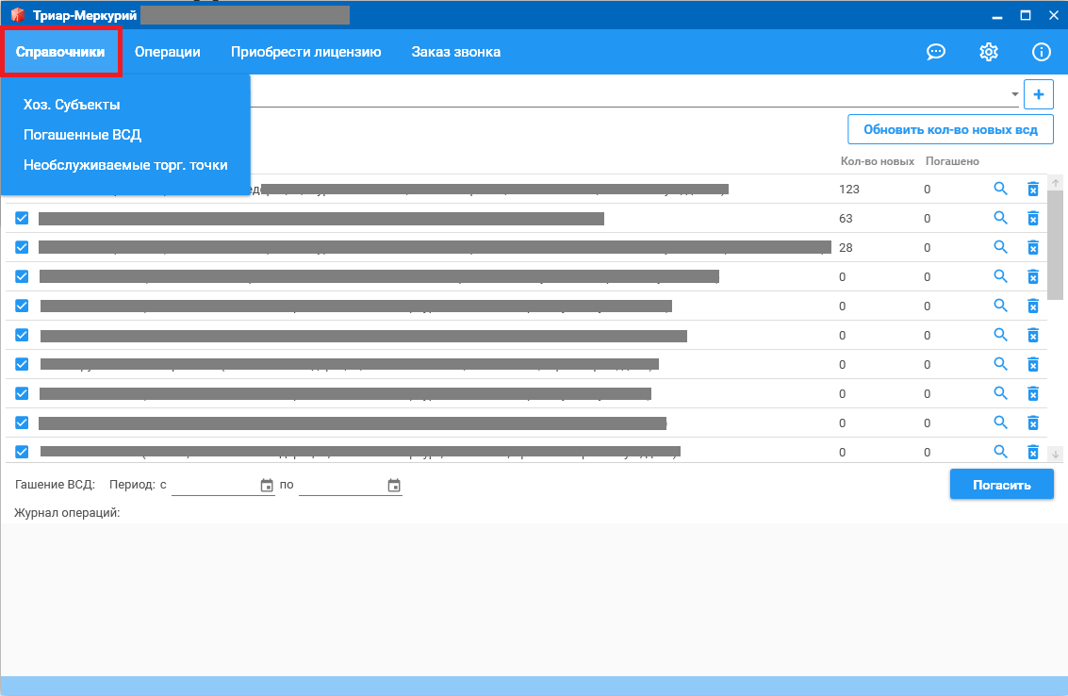Toggle checkbox of row with 28 new
Image resolution: width=1068 pixels, height=696 pixels.
click(22, 247)
